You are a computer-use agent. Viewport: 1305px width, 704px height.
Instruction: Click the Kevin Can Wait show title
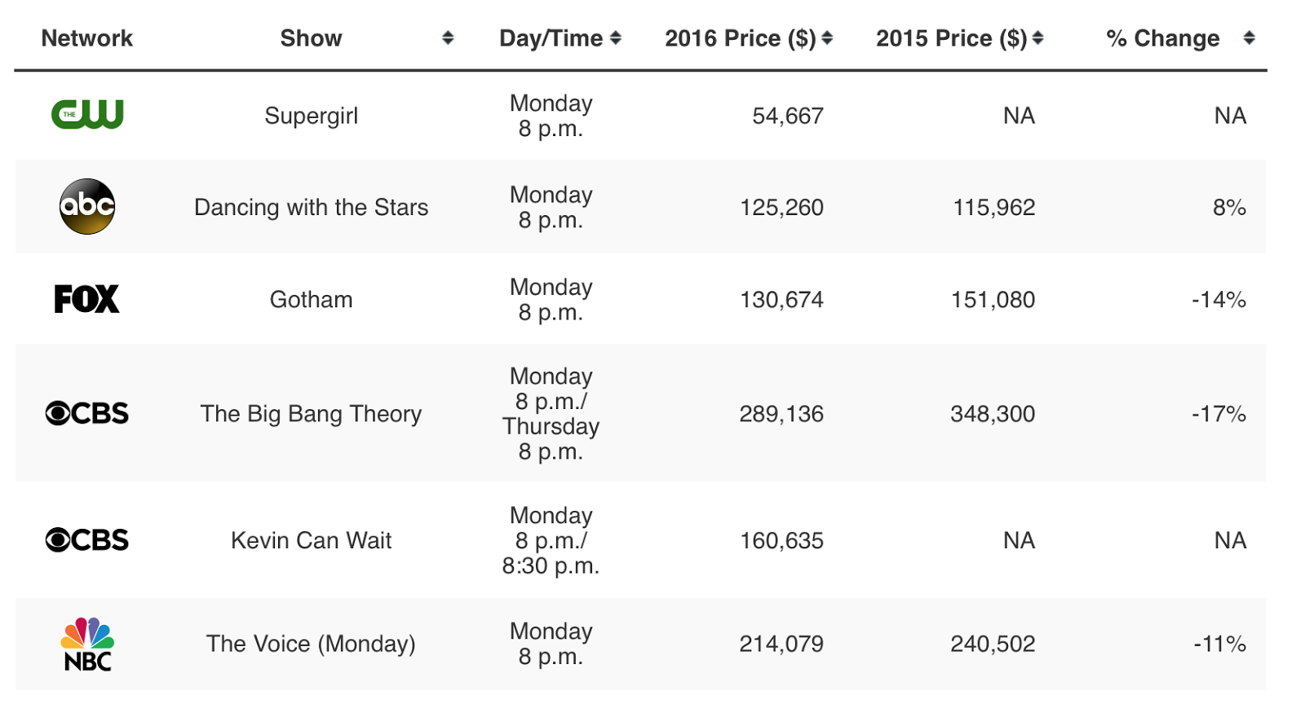tap(311, 540)
